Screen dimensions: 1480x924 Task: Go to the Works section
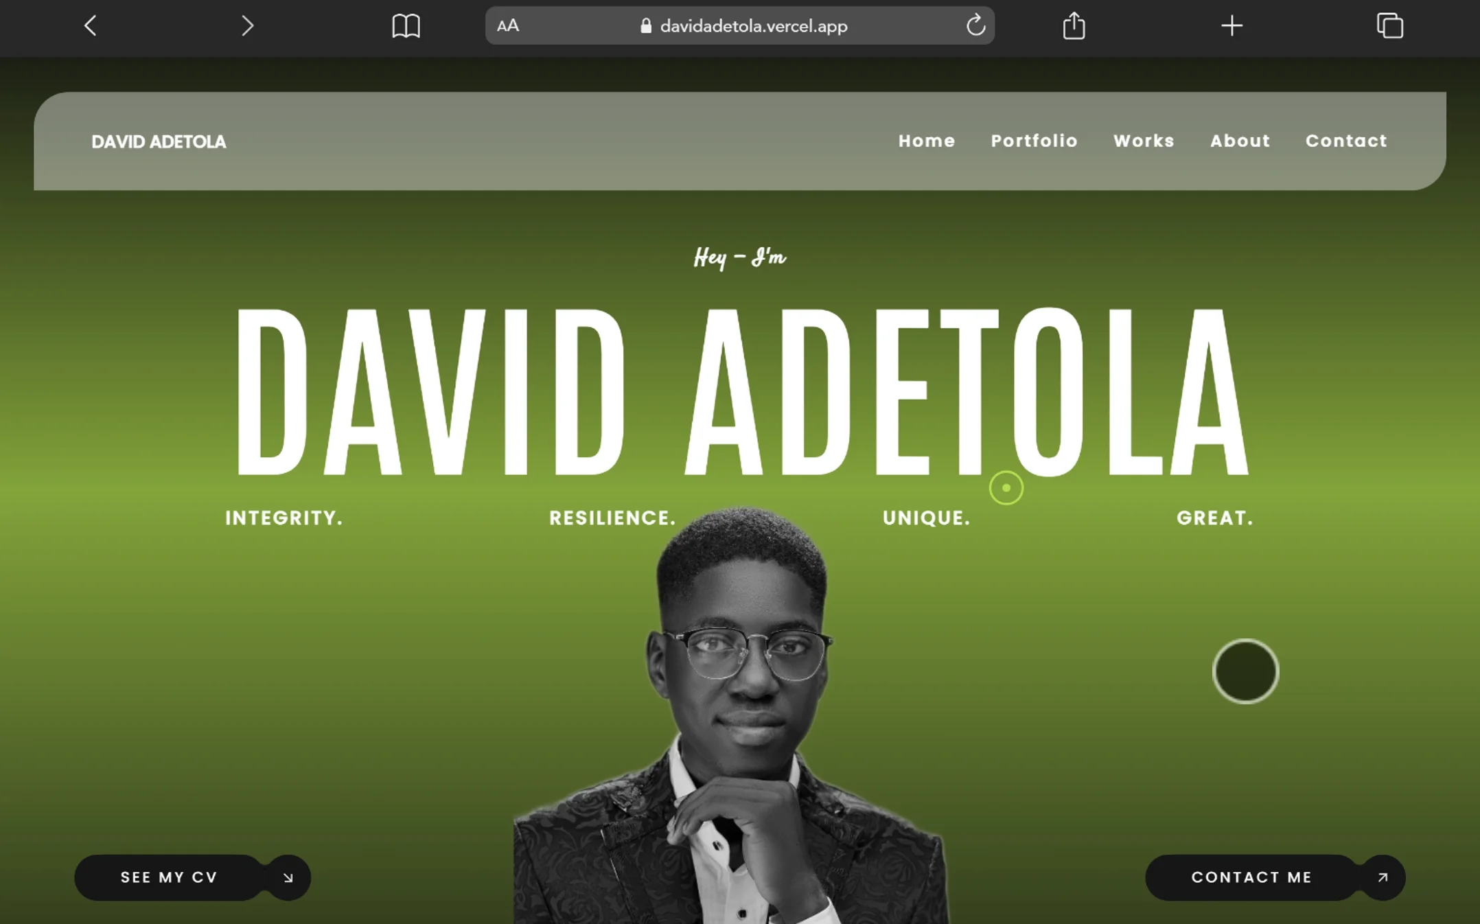pyautogui.click(x=1144, y=141)
